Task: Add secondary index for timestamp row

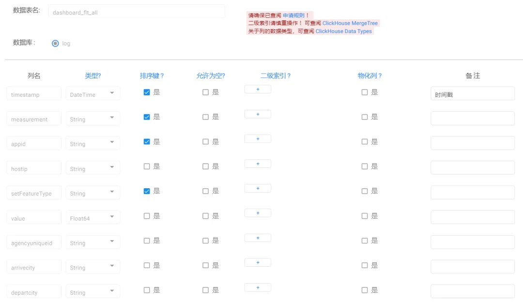Action: click(258, 89)
